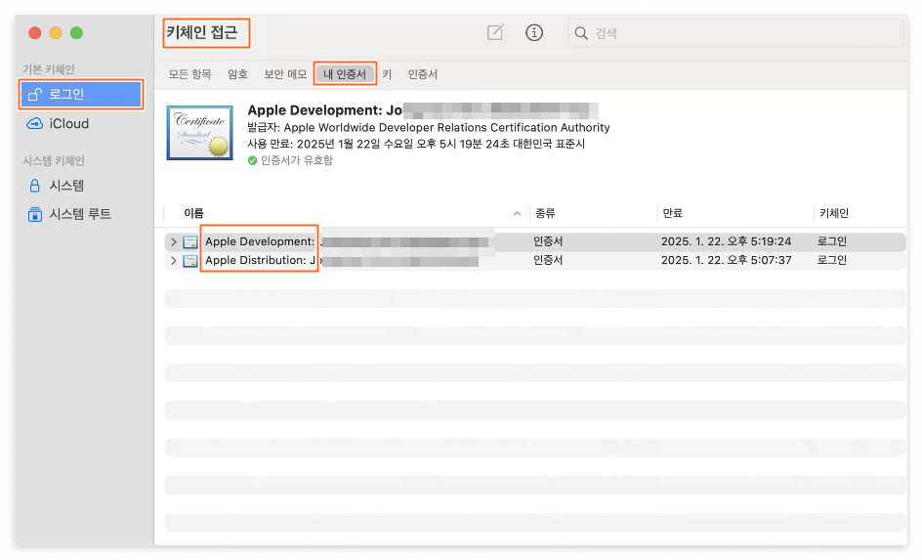Click 인증서 type cell in Development row
This screenshot has width=922, height=560.
(548, 241)
